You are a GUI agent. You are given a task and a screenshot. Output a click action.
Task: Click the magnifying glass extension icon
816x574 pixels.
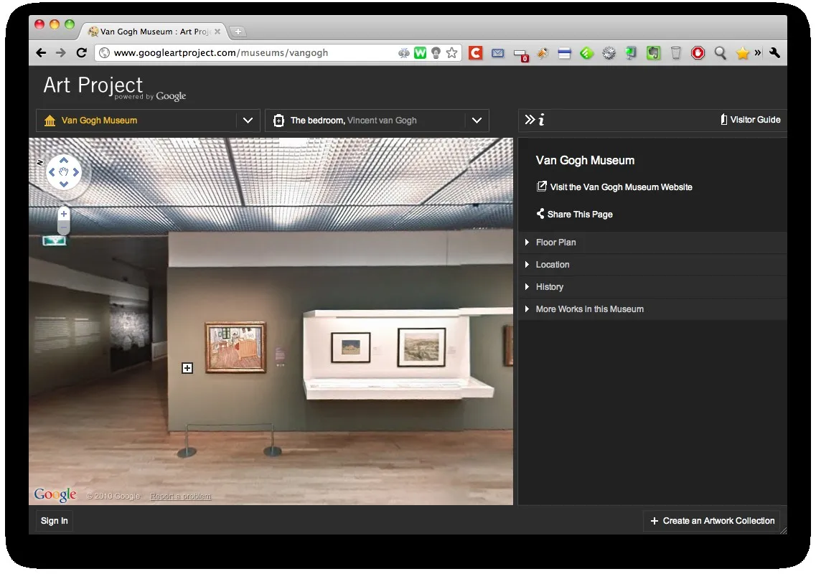pyautogui.click(x=721, y=52)
